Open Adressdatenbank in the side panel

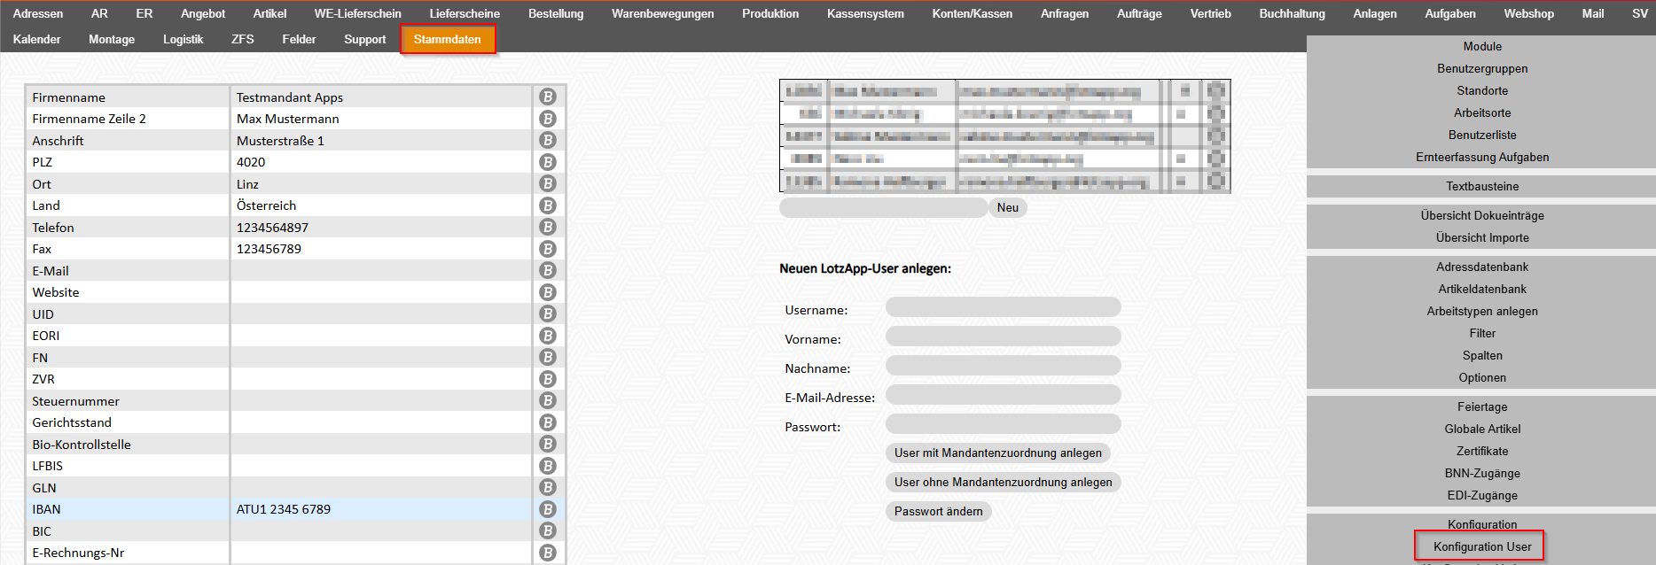point(1482,267)
